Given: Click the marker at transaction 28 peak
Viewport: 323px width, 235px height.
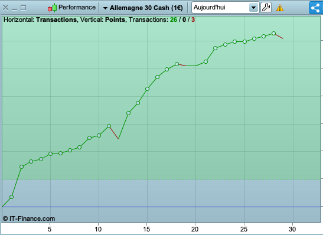Looking at the screenshot, I should (273, 34).
